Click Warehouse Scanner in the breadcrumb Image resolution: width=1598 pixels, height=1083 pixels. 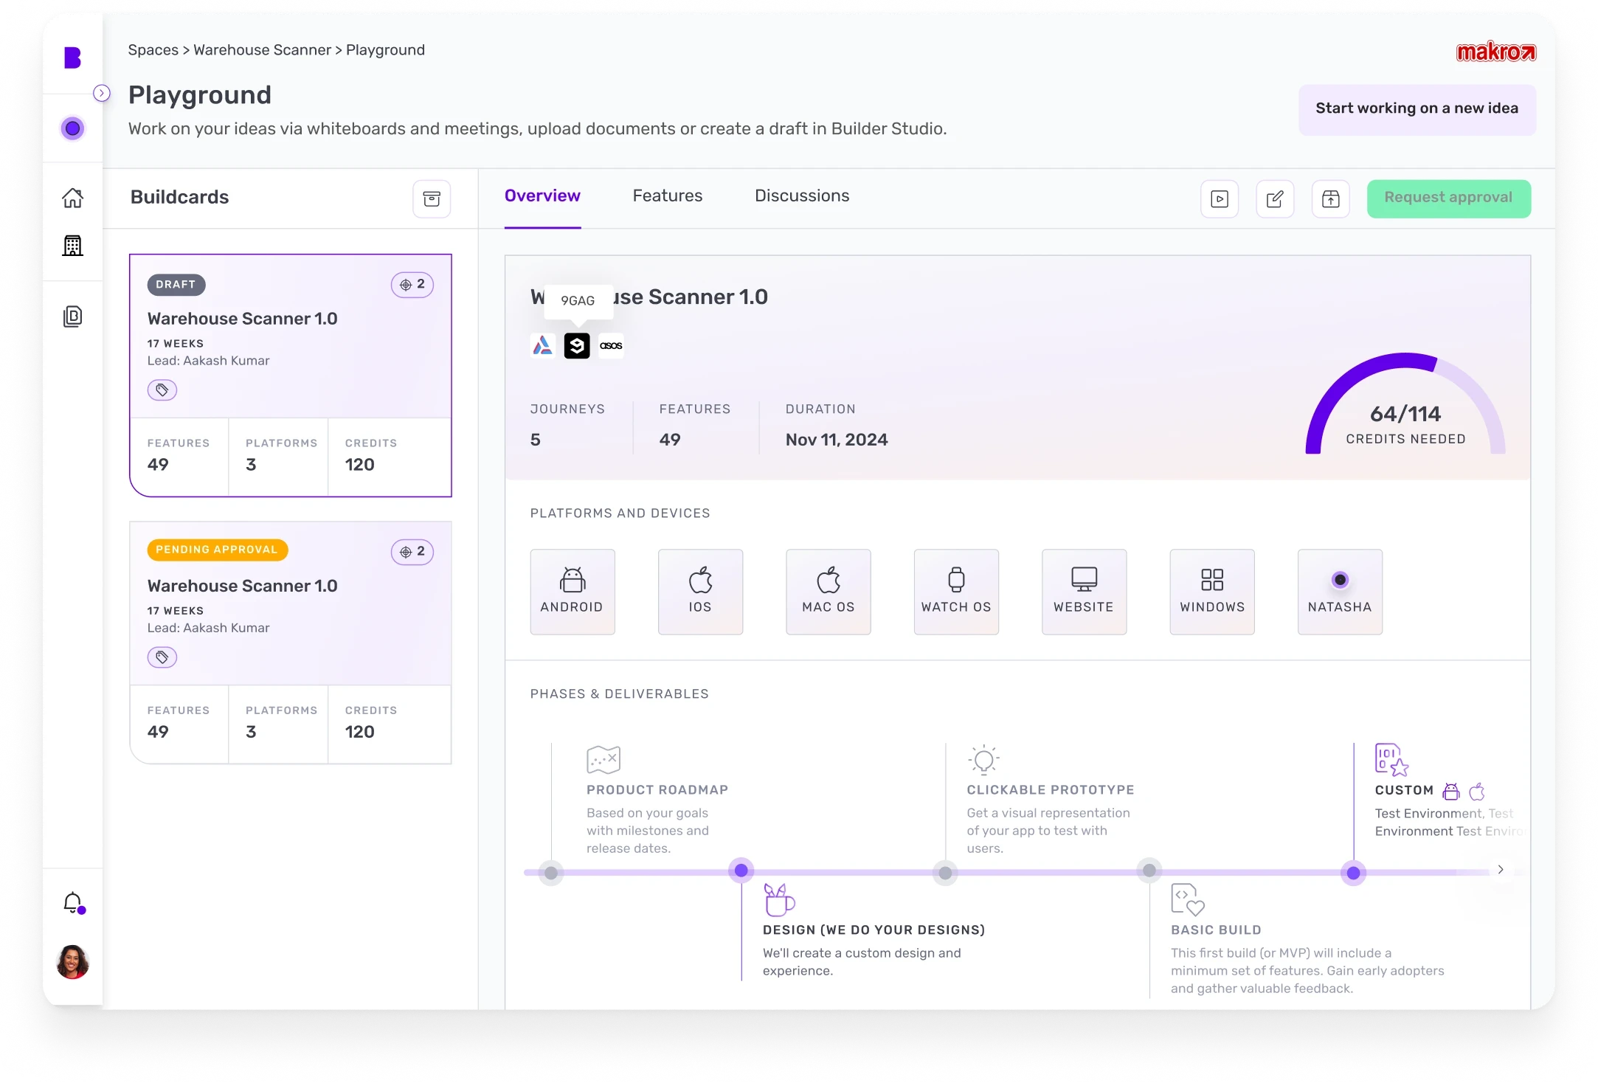point(262,50)
